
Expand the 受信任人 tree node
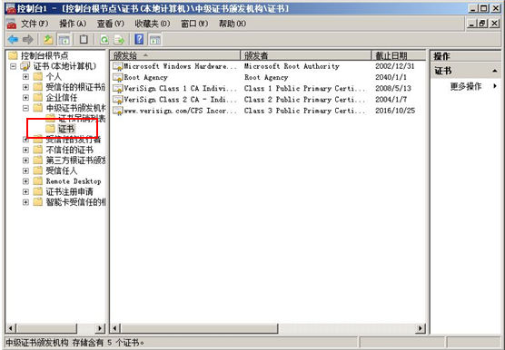[x=25, y=170]
